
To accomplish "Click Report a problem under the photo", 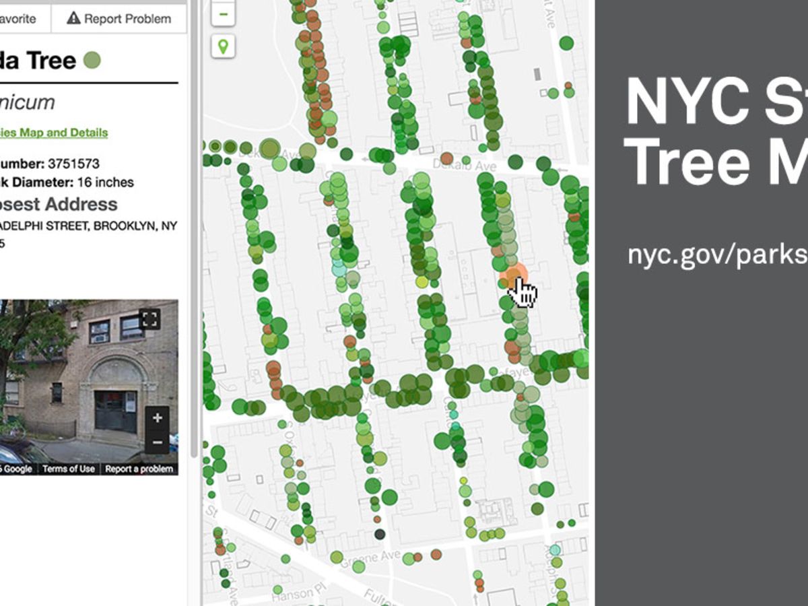I will tap(139, 469).
